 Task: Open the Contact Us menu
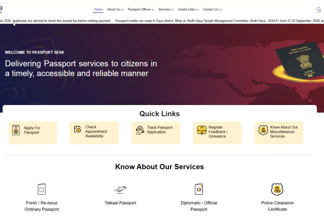point(212,9)
